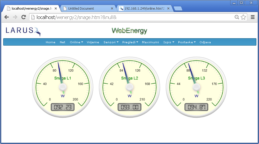Bookmark page using star icon
259x144 pixels.
pyautogui.click(x=243, y=17)
